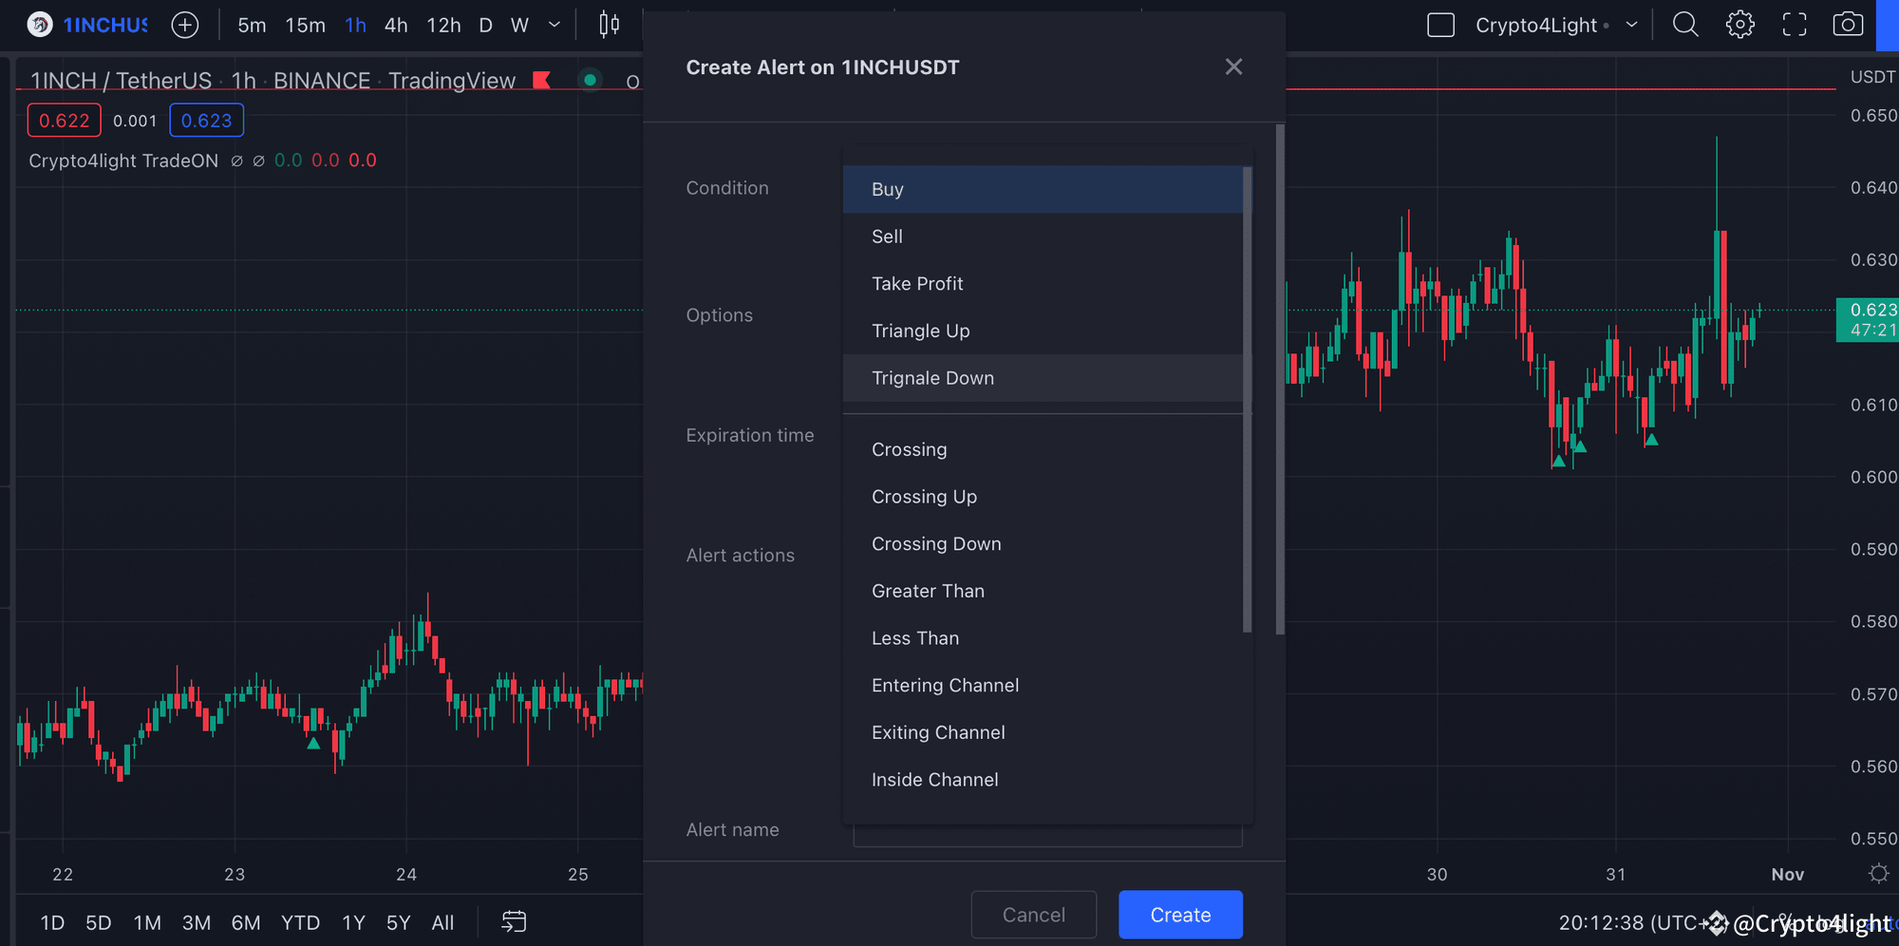
Task: Open the candlestick chart type selector
Action: (x=609, y=25)
